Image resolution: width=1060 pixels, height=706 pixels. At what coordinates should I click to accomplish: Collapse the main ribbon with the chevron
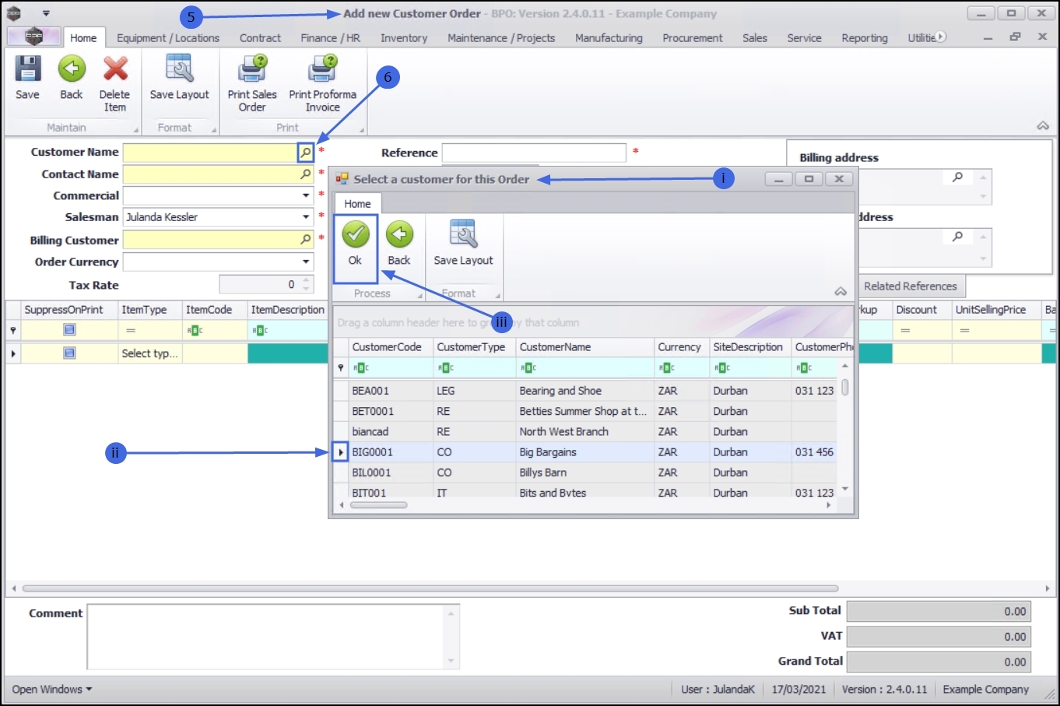tap(1043, 126)
